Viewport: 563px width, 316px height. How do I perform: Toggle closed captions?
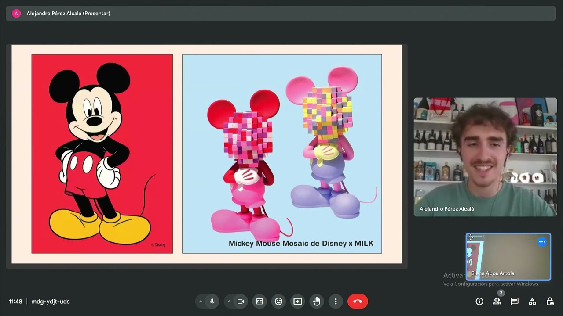tap(260, 302)
